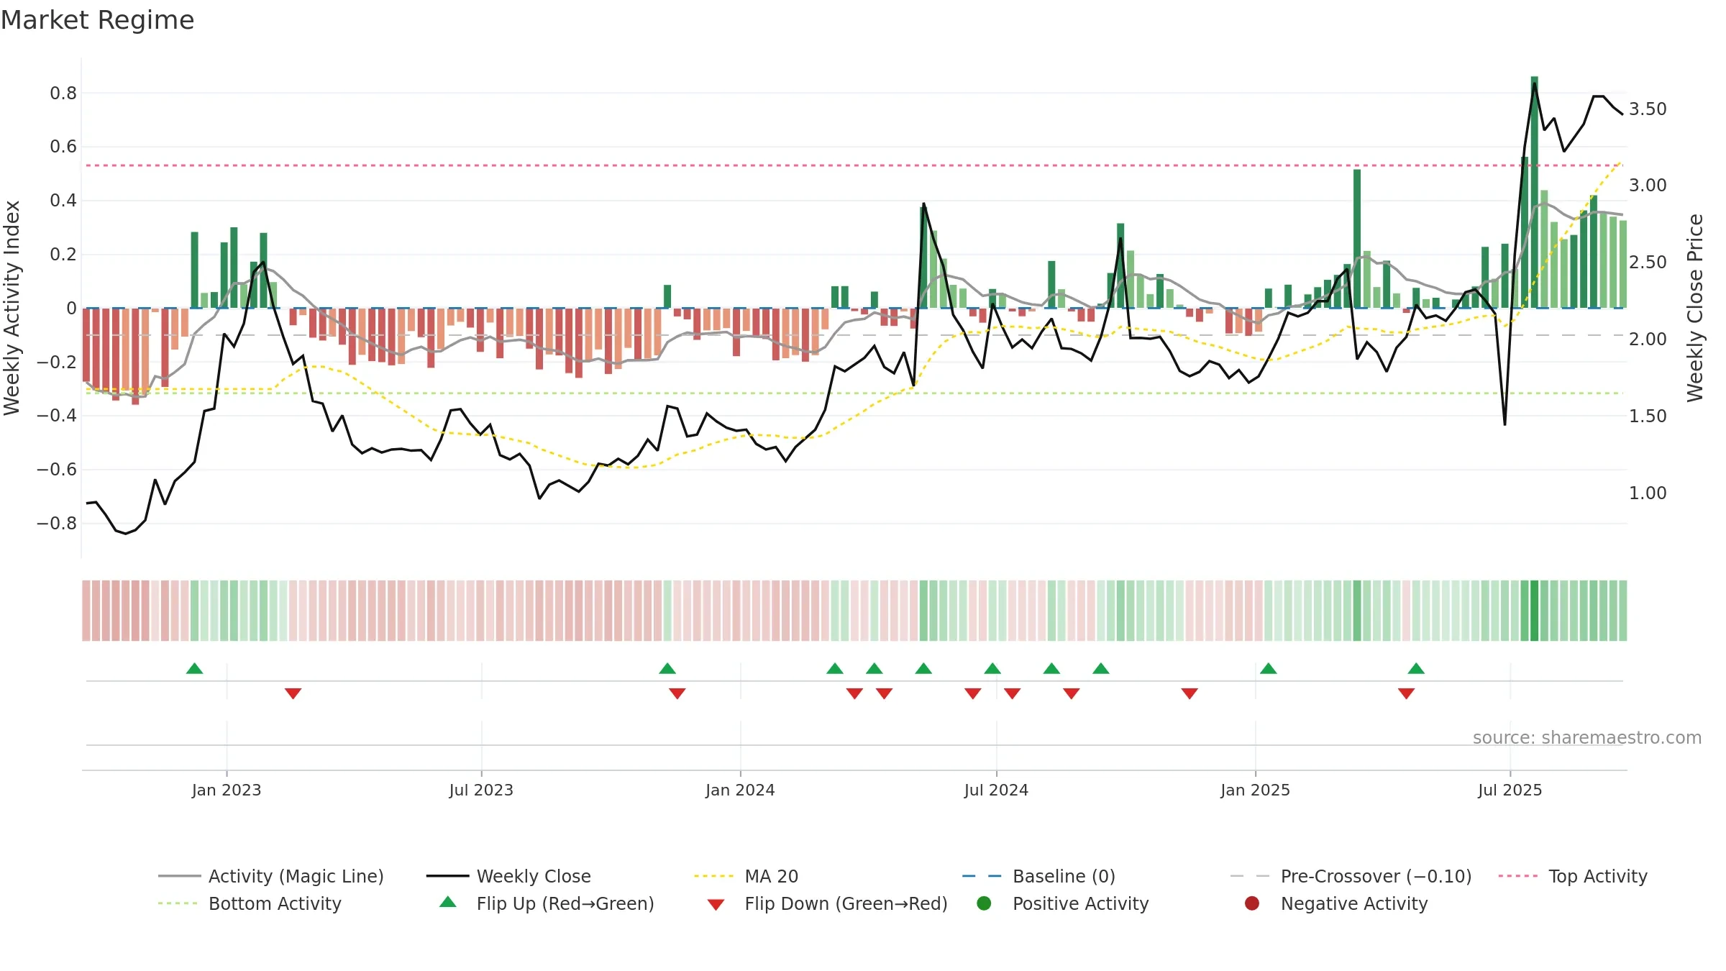Screen dimensions: 1726x971
Task: Toggle Weekly Close legend entry
Action: click(x=508, y=876)
